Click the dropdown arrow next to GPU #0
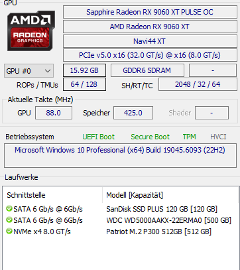This screenshot has width=240, height=270. pyautogui.click(x=48, y=71)
